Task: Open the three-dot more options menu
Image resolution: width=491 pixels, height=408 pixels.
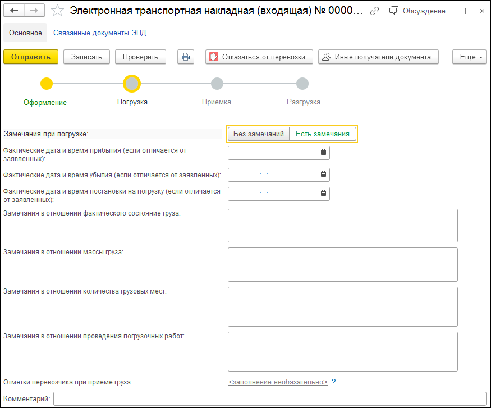Action: (465, 11)
